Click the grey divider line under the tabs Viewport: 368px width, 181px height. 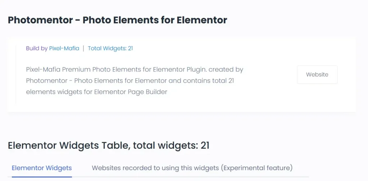coord(190,177)
